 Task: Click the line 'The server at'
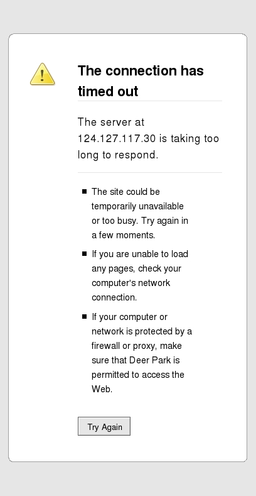(111, 122)
